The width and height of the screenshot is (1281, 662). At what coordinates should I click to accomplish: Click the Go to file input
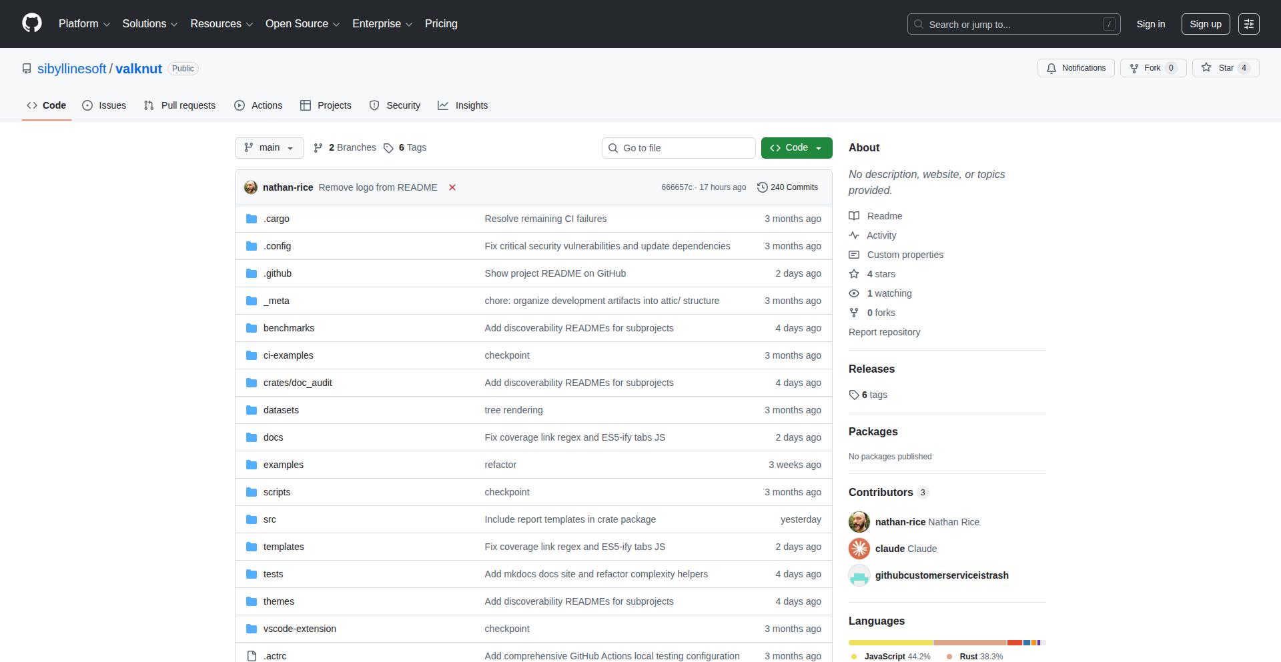[x=679, y=148]
